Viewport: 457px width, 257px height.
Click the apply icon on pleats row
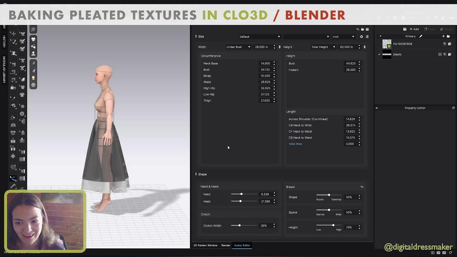[x=440, y=54]
